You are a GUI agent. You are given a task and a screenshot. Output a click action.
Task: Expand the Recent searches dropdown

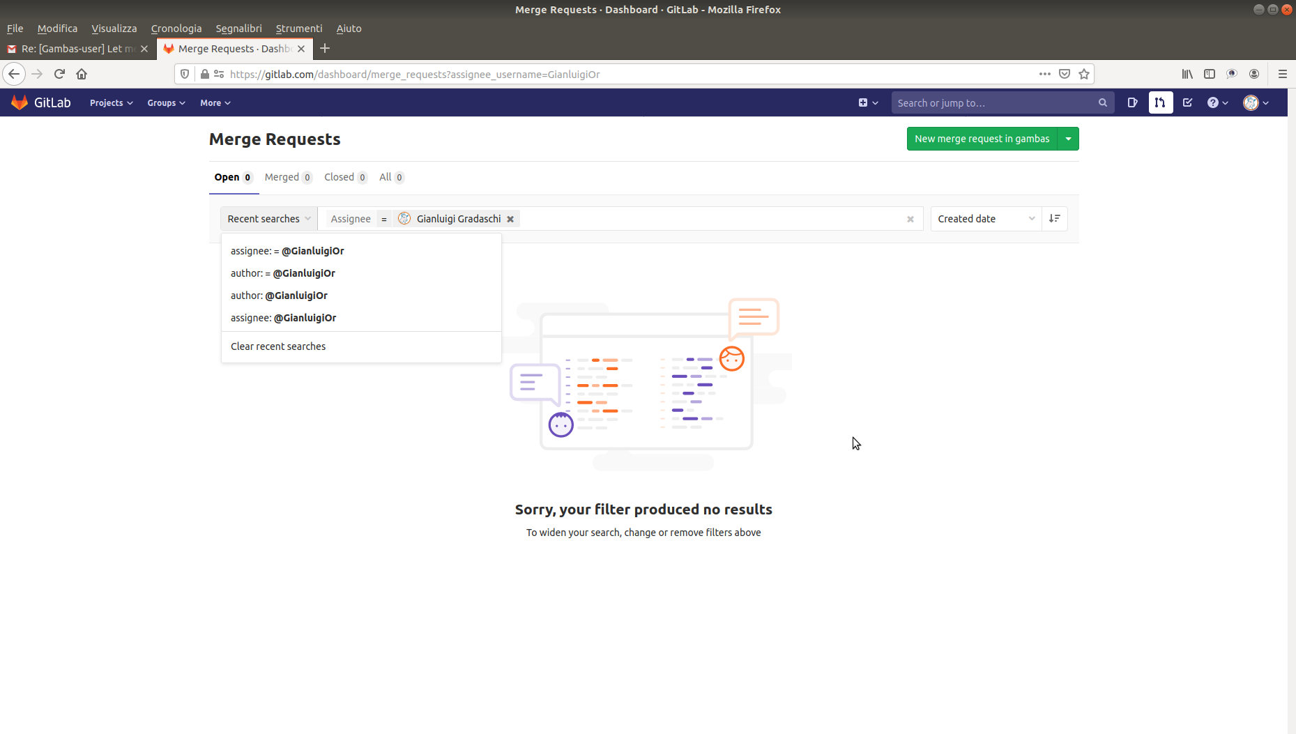click(268, 219)
